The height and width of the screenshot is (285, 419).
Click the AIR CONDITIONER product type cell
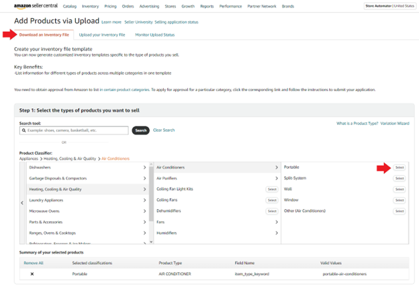coord(175,274)
